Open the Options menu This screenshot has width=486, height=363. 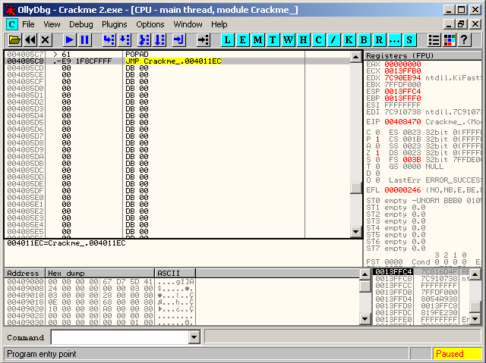150,24
